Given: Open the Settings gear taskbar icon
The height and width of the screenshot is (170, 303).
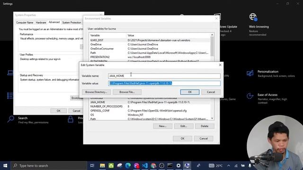Looking at the screenshot, I should [x=178, y=166].
